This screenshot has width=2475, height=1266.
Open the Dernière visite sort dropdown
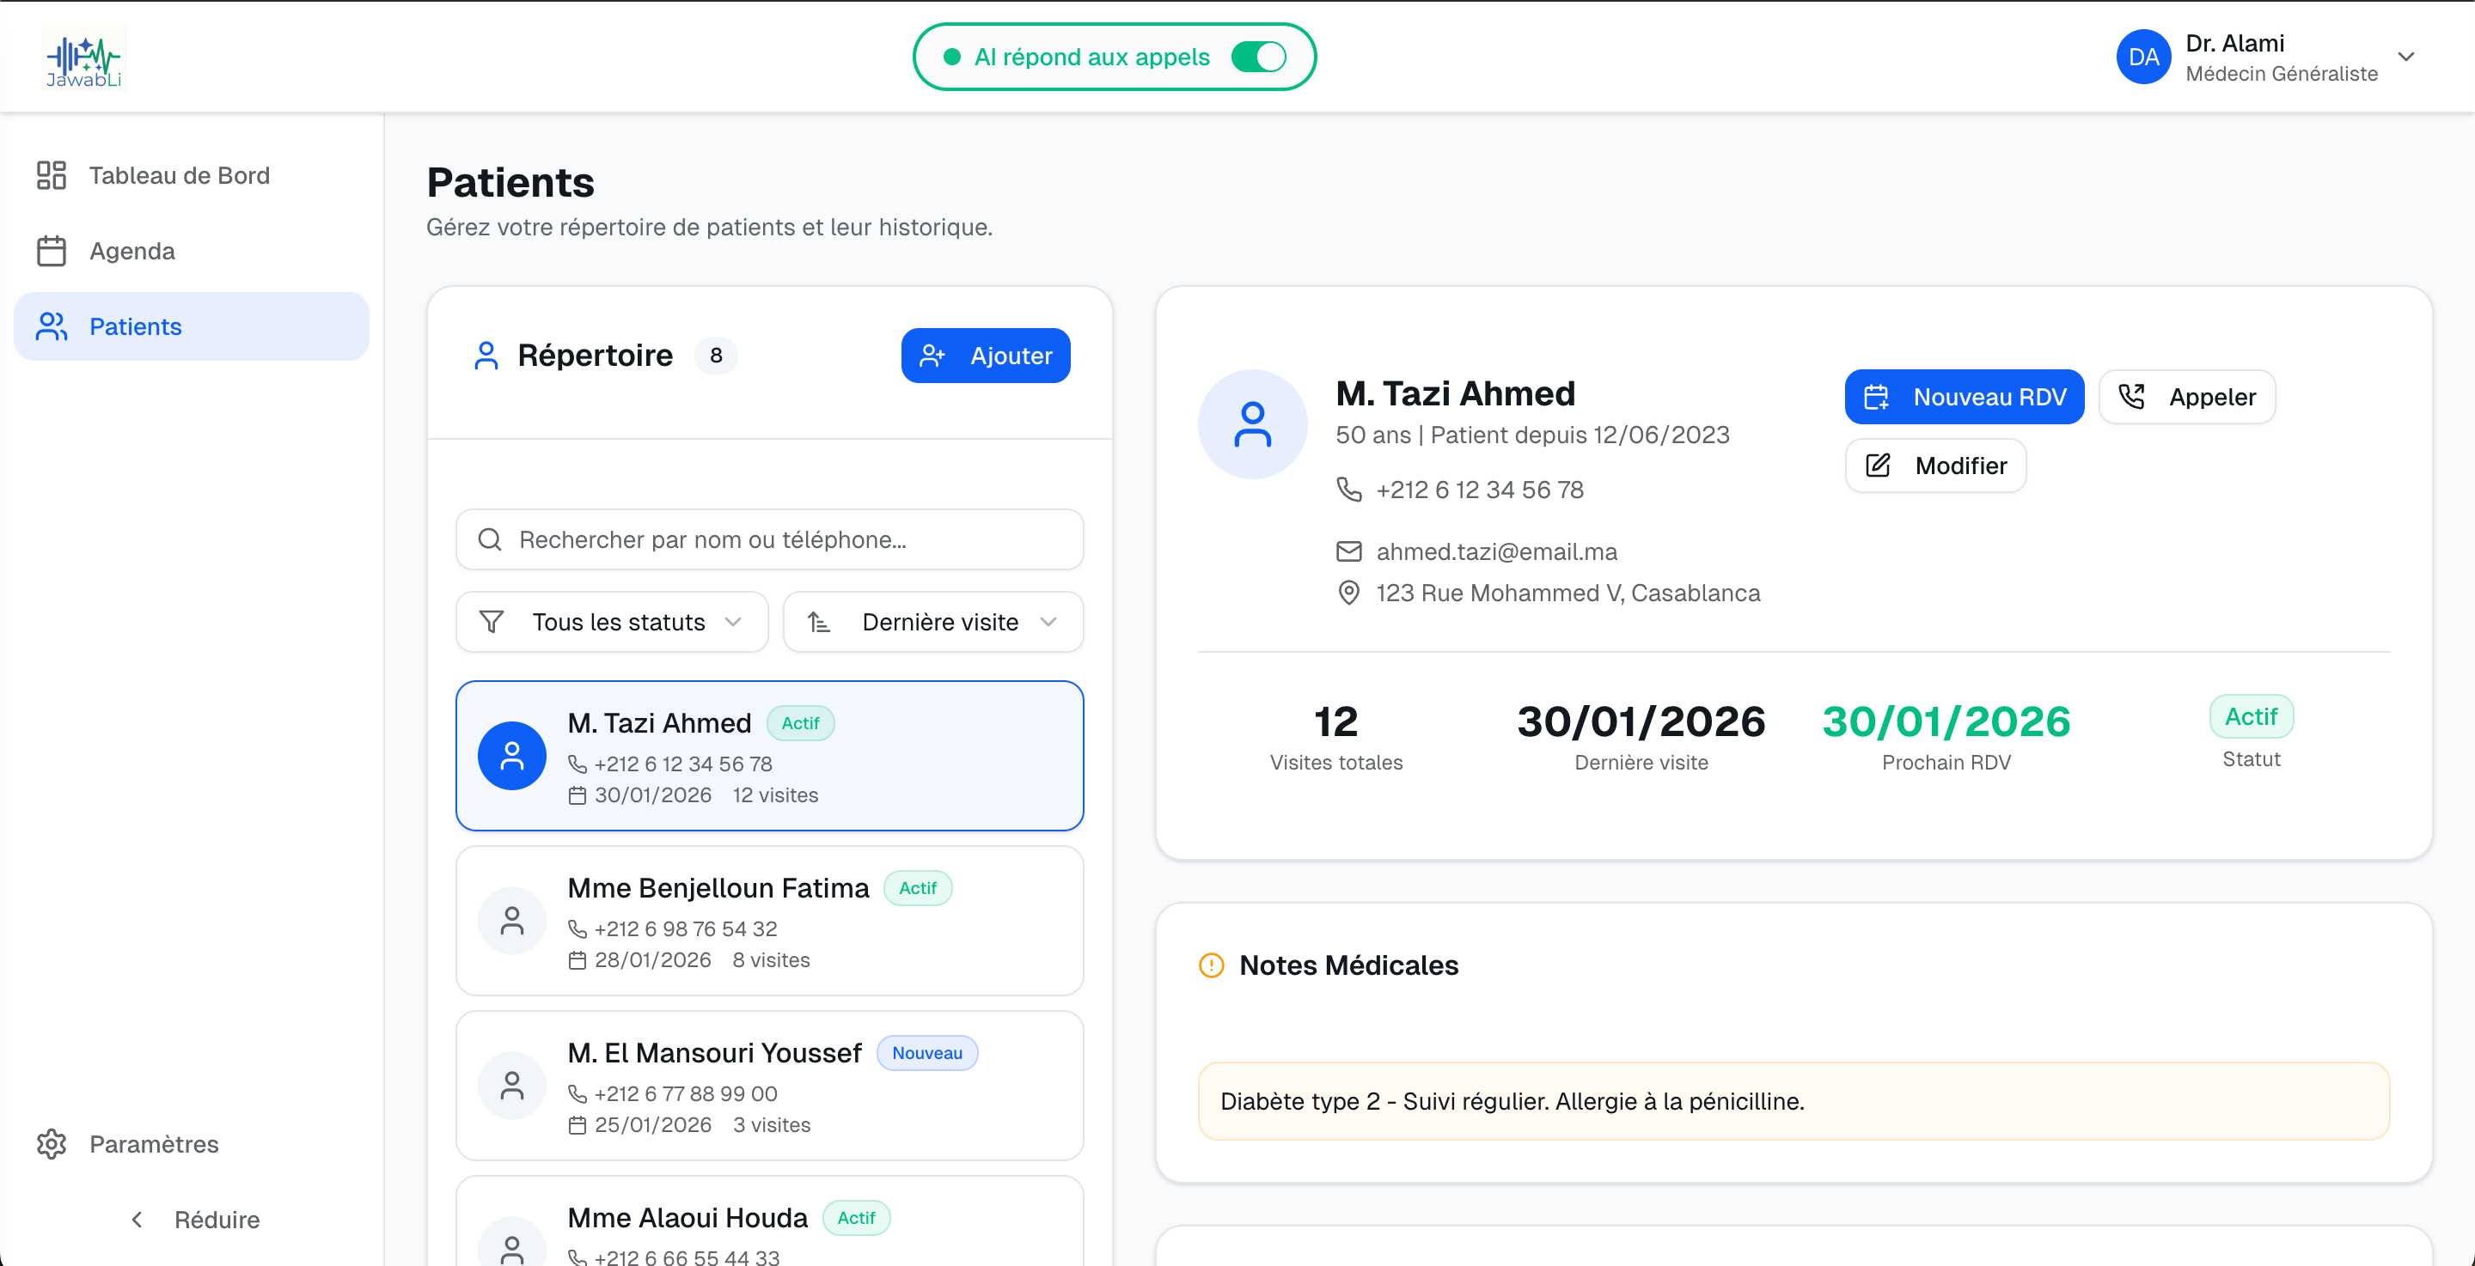click(933, 623)
